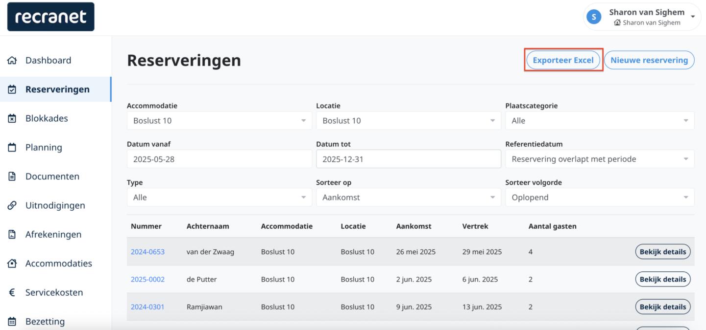706x330 pixels.
Task: Open the Sharon van Sighem user menu
Action: [642, 17]
